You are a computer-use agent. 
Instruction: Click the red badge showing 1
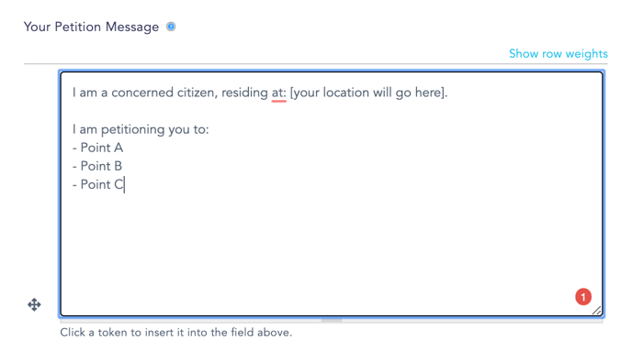pyautogui.click(x=582, y=297)
